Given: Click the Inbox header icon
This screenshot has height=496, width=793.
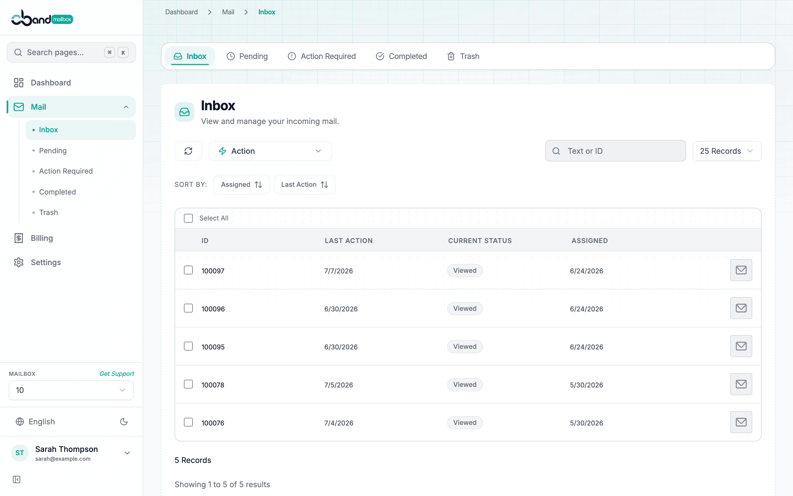Looking at the screenshot, I should 184,112.
